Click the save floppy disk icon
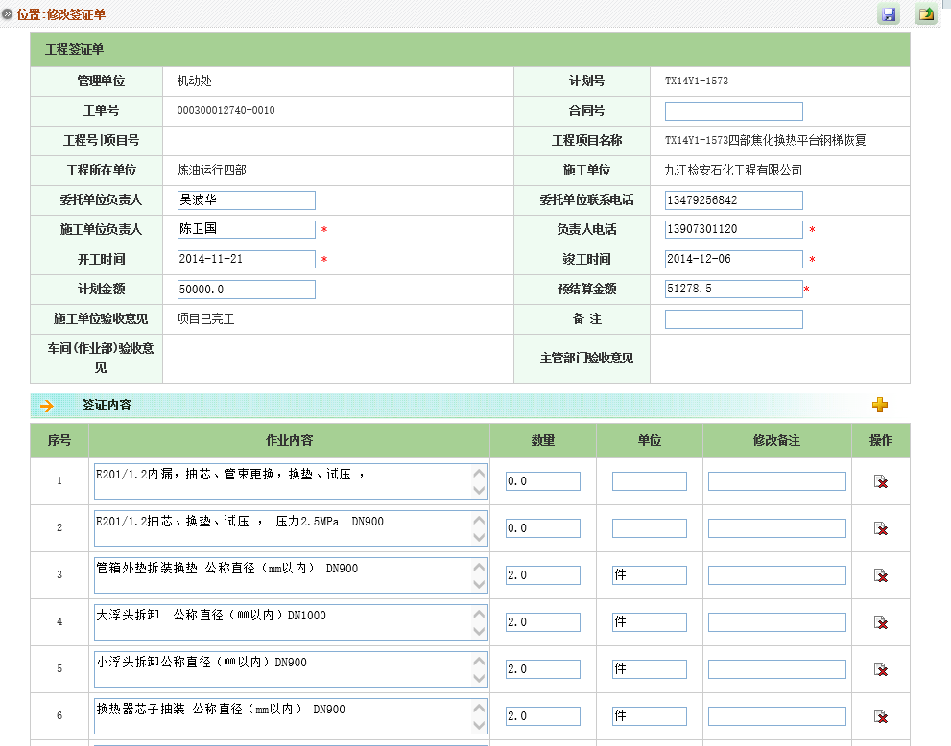Screen dimensions: 951x746 889,14
